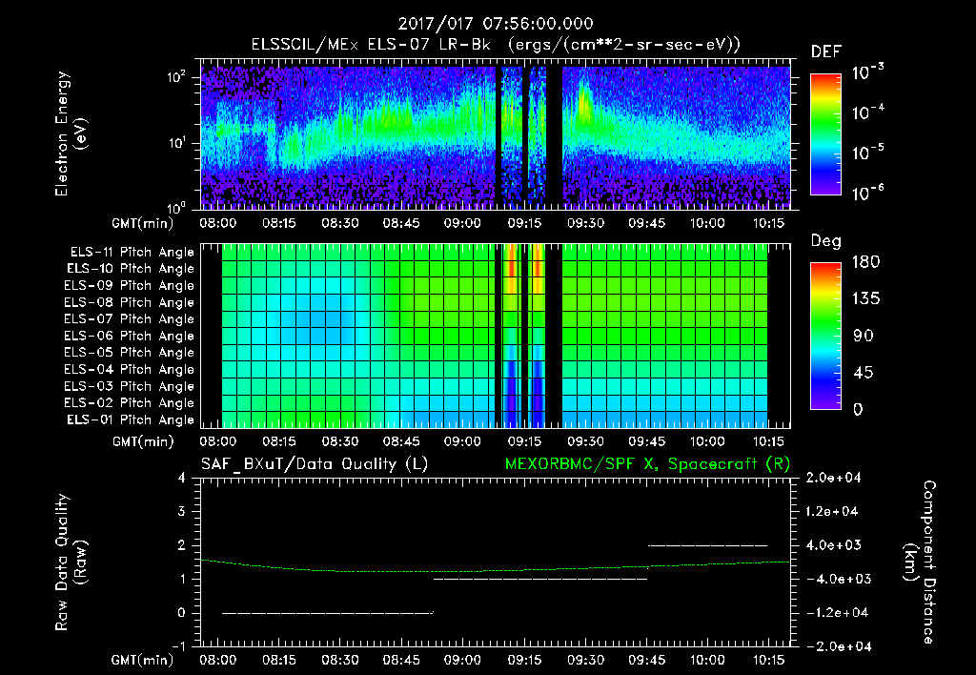Click the data quality line segment at level 2
This screenshot has height=675, width=976.
point(708,545)
